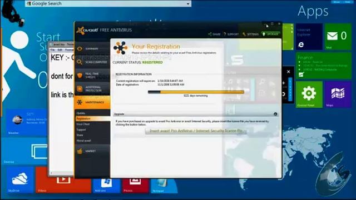Click the Finance chart icon on tile
356x200 pixels.
301,74
